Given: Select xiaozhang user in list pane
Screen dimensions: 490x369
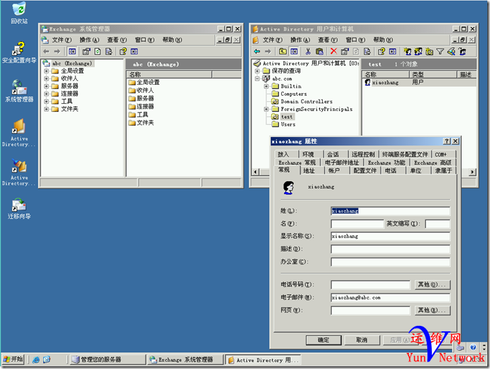Looking at the screenshot, I should (386, 82).
